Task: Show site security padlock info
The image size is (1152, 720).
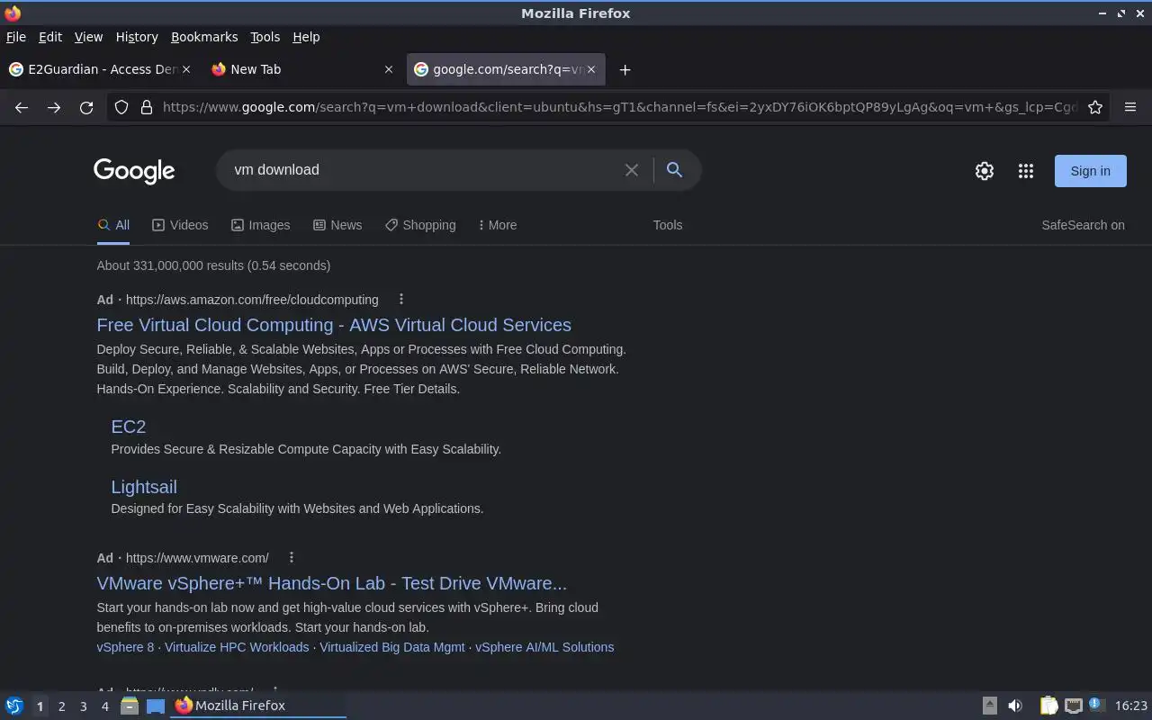Action: point(147,107)
